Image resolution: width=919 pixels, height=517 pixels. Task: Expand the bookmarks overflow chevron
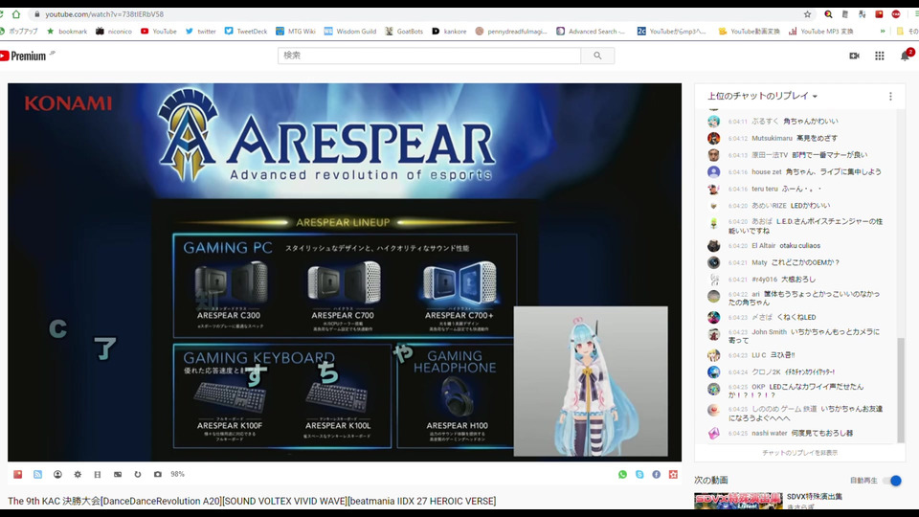pyautogui.click(x=882, y=31)
